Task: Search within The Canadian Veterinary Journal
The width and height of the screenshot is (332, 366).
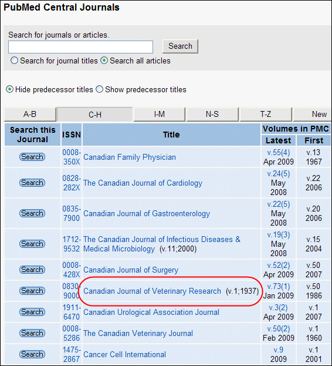Action: 32,333
